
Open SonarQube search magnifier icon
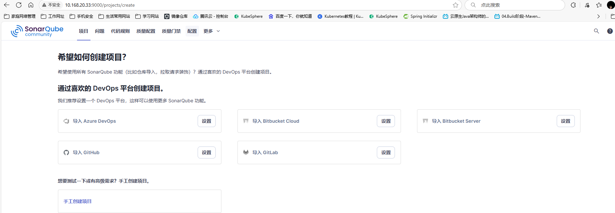point(597,31)
